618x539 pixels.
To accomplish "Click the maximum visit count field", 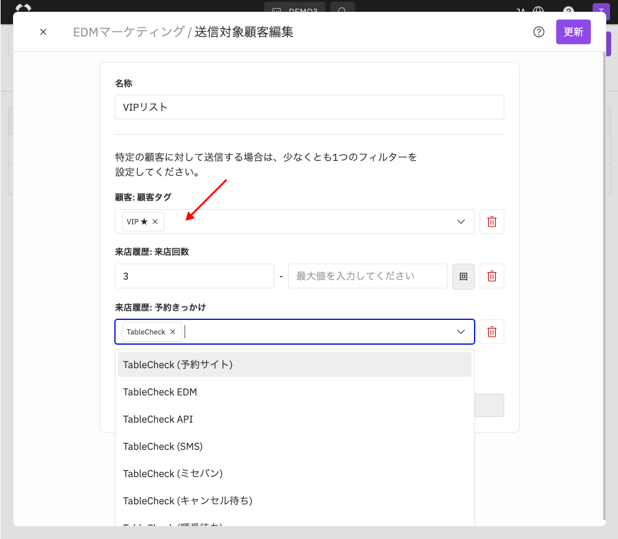I will tap(367, 276).
